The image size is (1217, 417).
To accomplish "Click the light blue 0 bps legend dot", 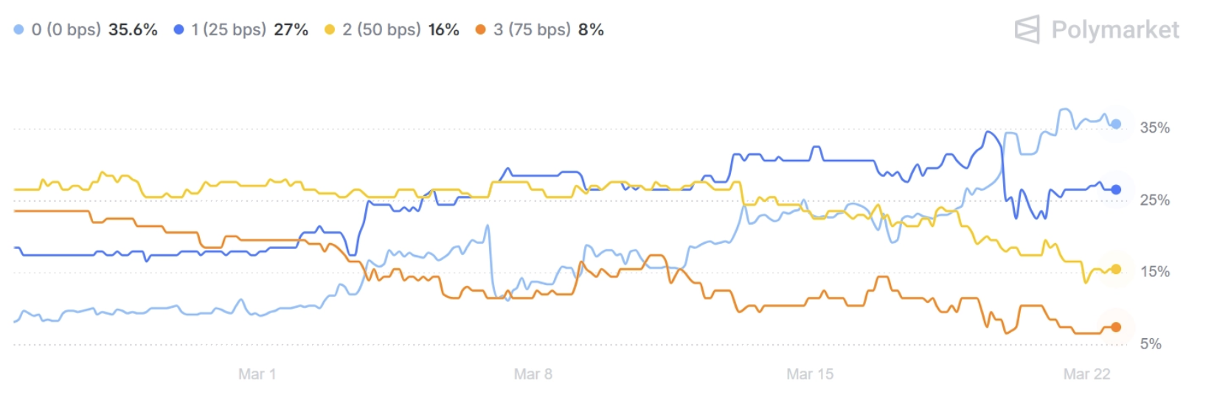I will tap(19, 29).
